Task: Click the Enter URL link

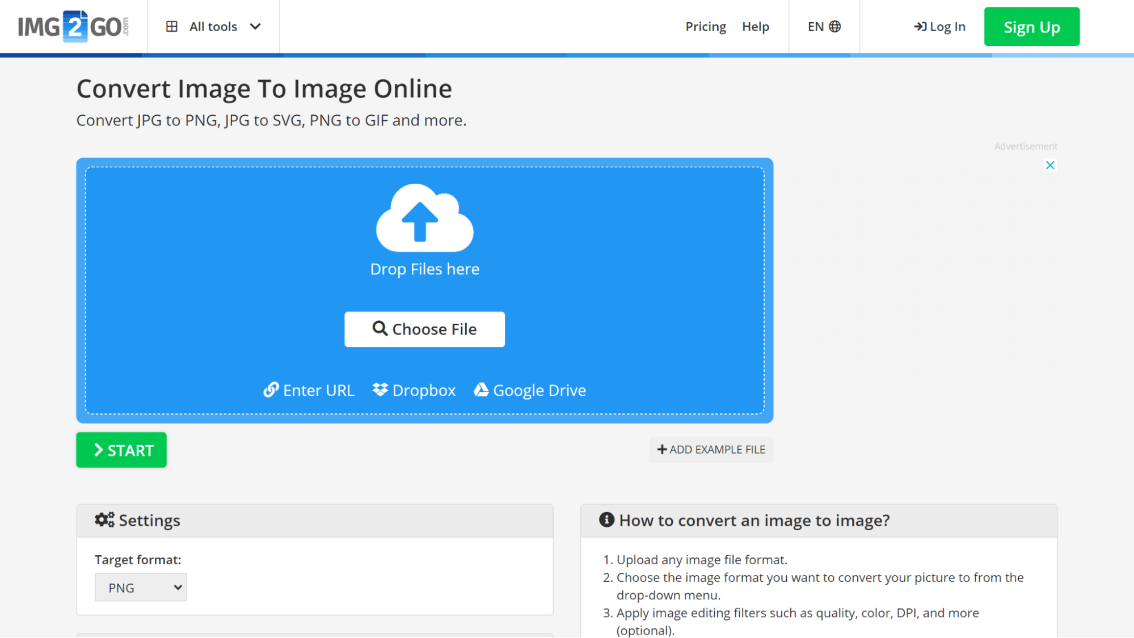Action: click(x=309, y=390)
